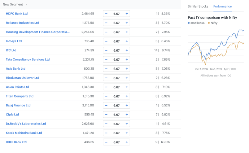Decrease weight for Reliance Industries Ltd
Image resolution: width=249 pixels, height=153 pixels.
tap(106, 23)
